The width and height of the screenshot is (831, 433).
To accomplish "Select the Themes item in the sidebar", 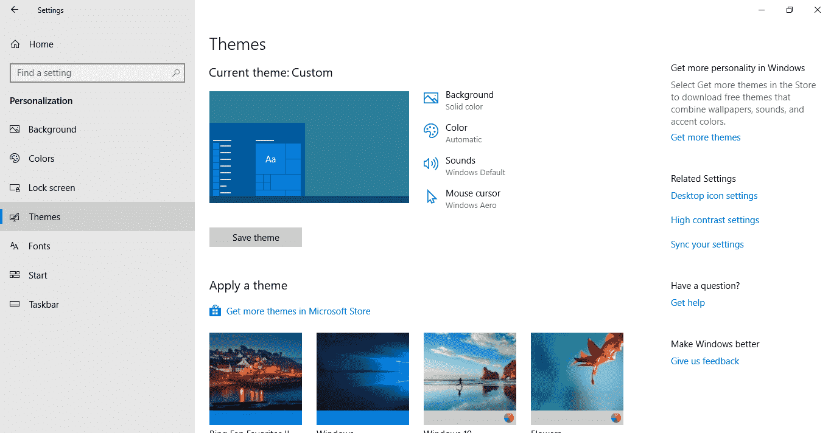I will 43,216.
